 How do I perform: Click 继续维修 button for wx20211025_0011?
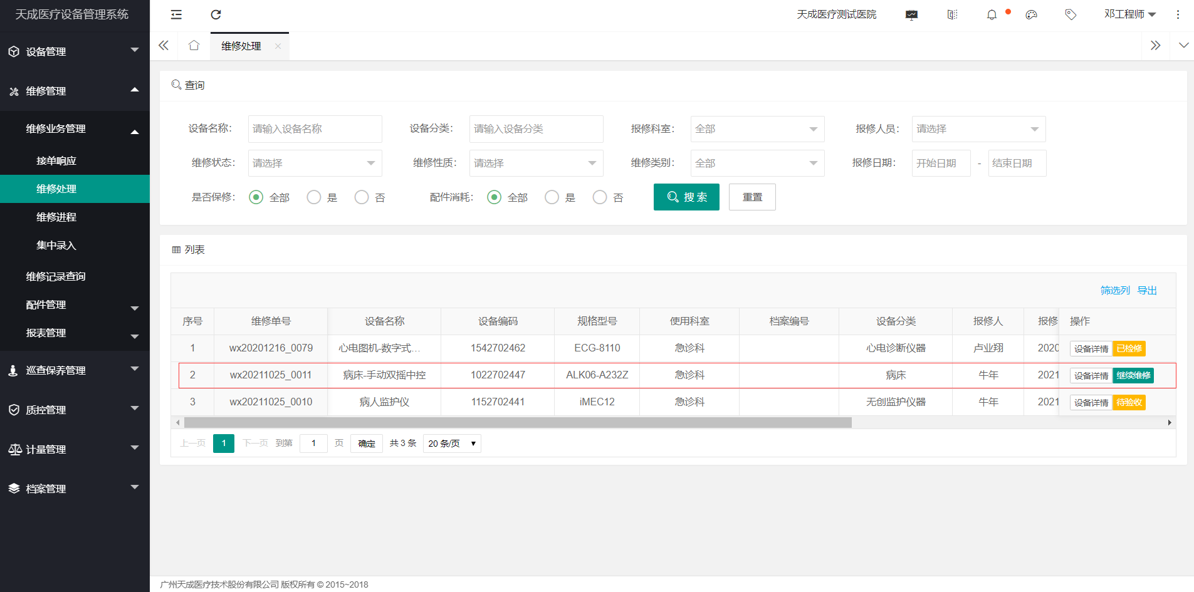[x=1133, y=375]
